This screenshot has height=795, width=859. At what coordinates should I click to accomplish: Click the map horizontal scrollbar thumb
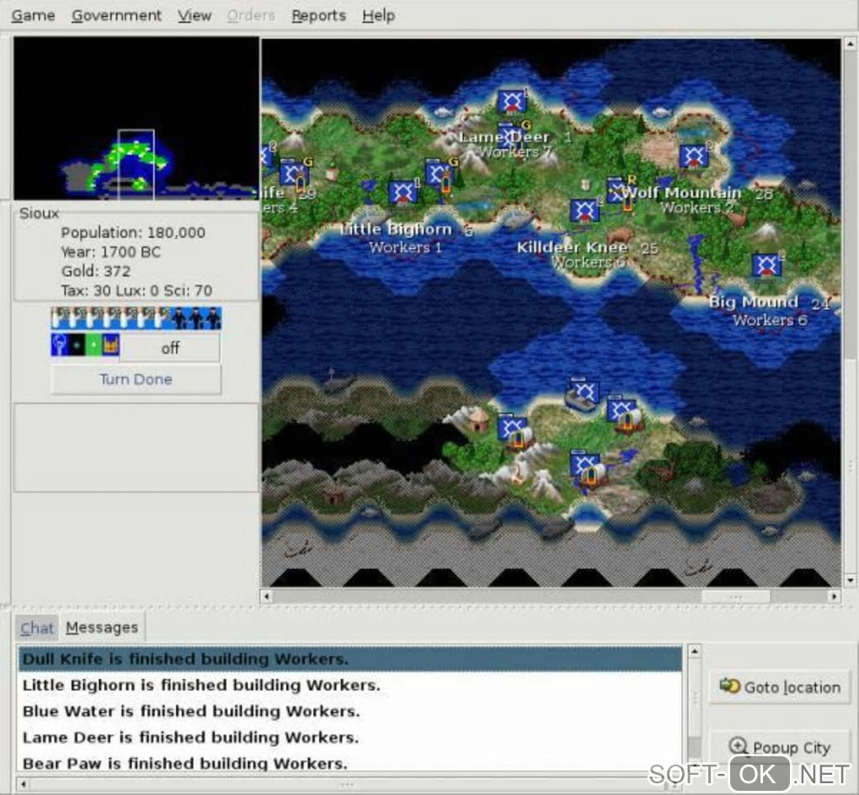735,596
